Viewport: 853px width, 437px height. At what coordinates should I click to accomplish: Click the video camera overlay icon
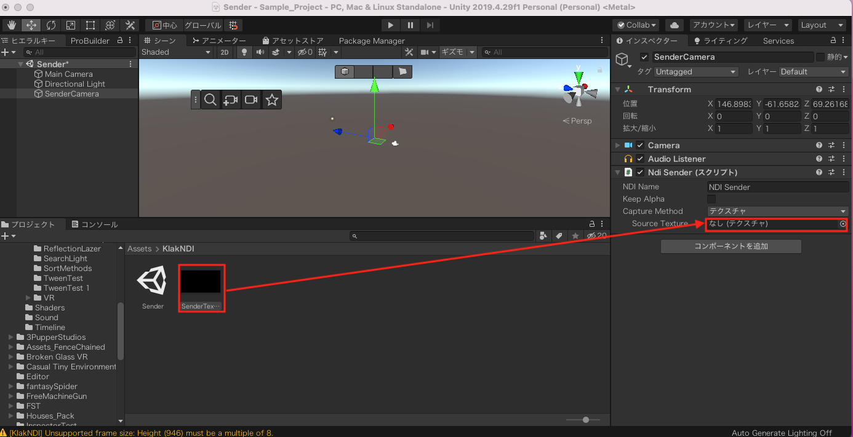251,100
